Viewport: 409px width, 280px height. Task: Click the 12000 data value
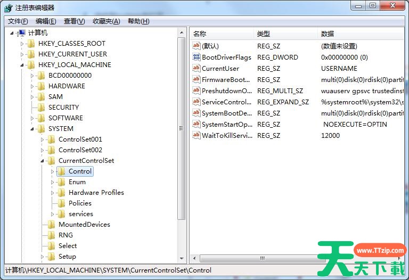(330, 136)
